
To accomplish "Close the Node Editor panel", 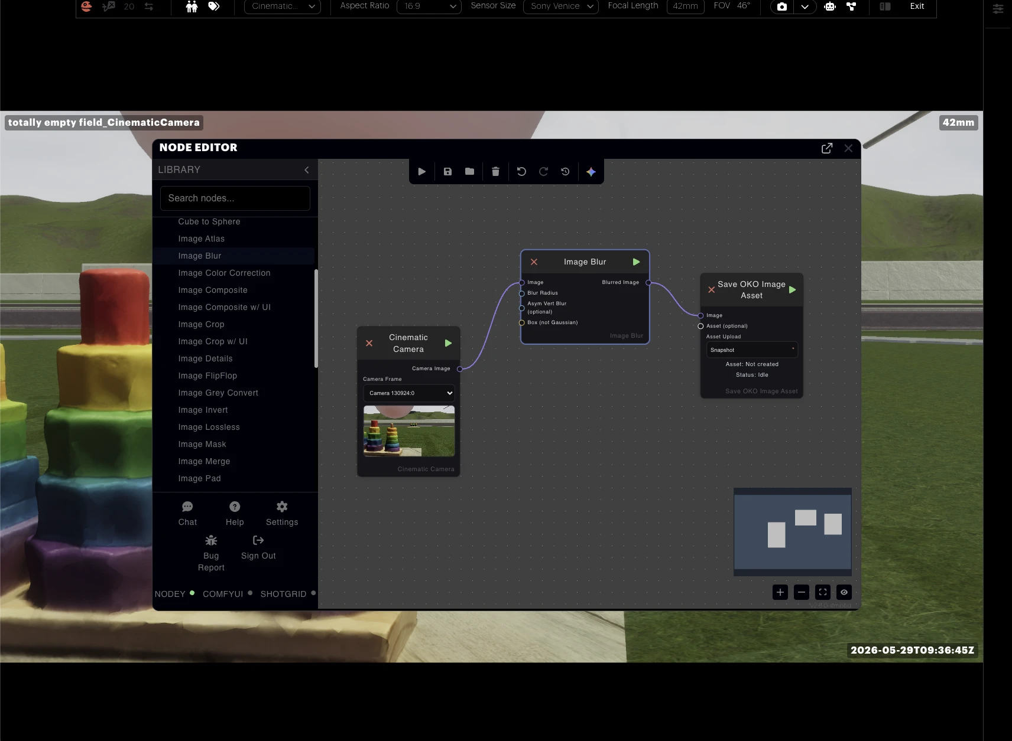I will 848,148.
